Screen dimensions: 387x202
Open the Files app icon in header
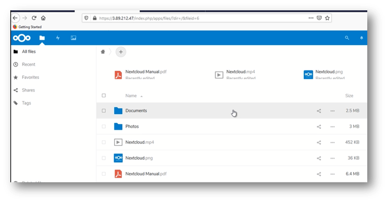tap(42, 38)
